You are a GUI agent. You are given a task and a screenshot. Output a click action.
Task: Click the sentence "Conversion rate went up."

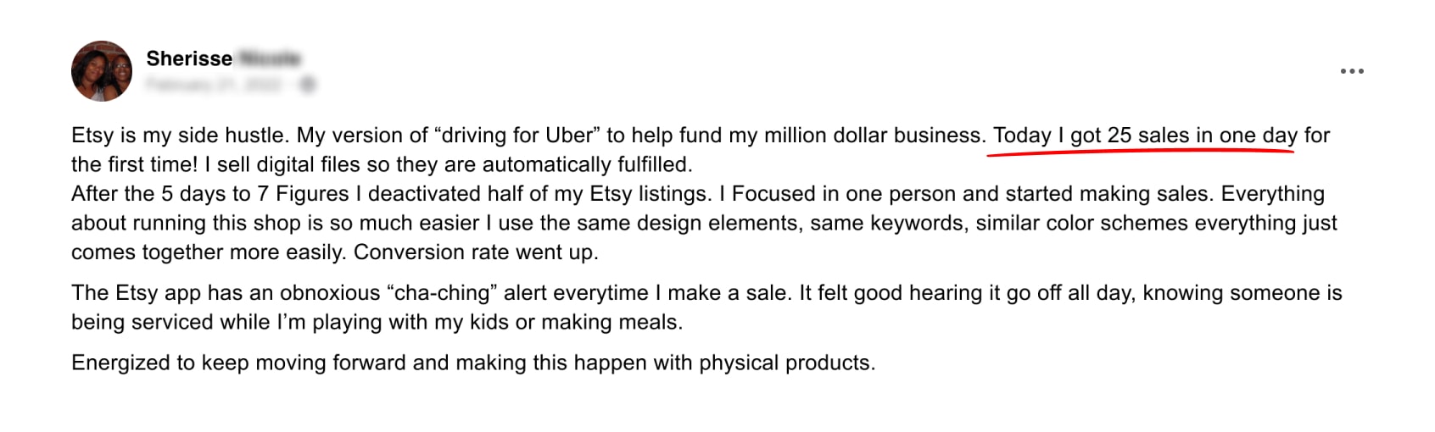tap(476, 252)
